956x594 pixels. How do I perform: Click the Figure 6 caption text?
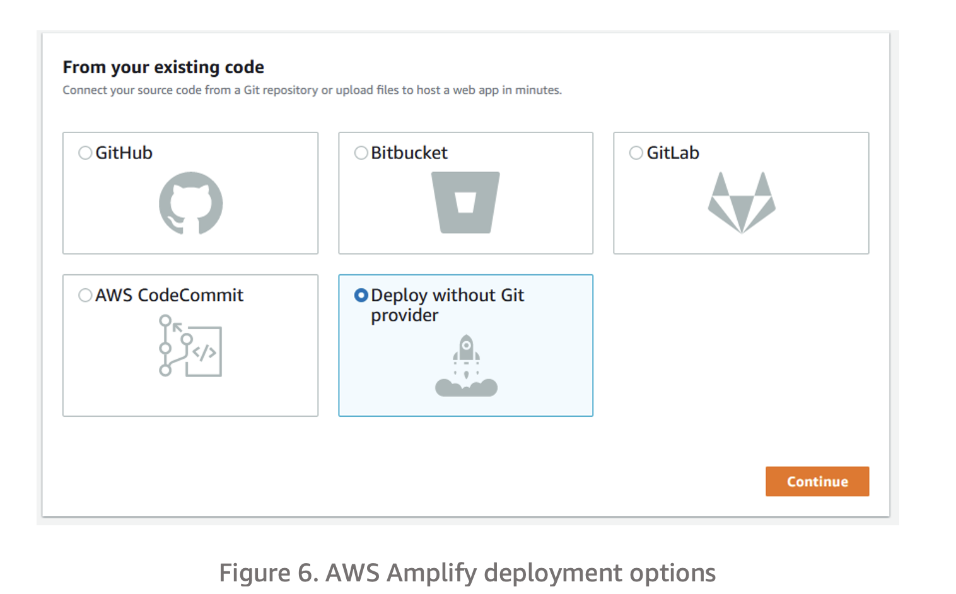467,573
